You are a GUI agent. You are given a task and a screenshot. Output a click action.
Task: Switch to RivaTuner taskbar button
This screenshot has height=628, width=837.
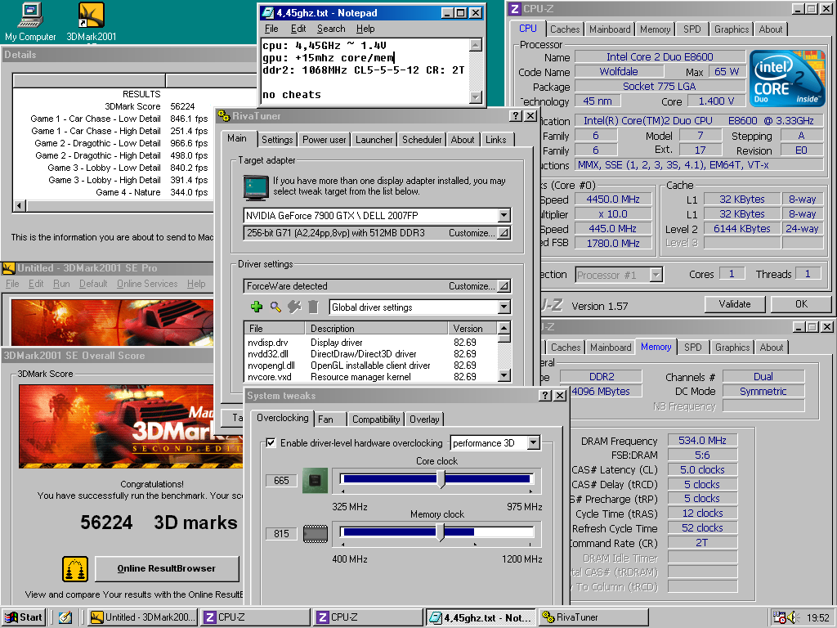593,617
